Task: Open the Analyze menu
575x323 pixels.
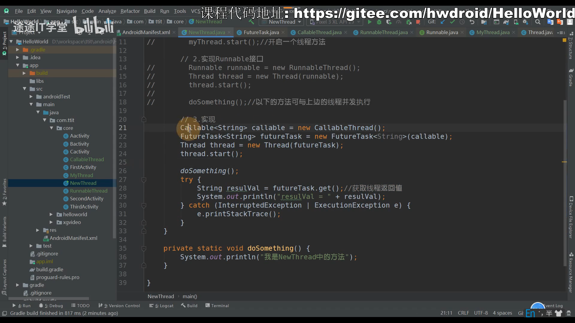Action: (x=107, y=11)
